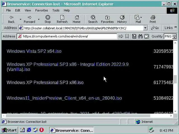The width and height of the screenshot is (179, 134).
Task: Print the current page
Action: point(153,19)
